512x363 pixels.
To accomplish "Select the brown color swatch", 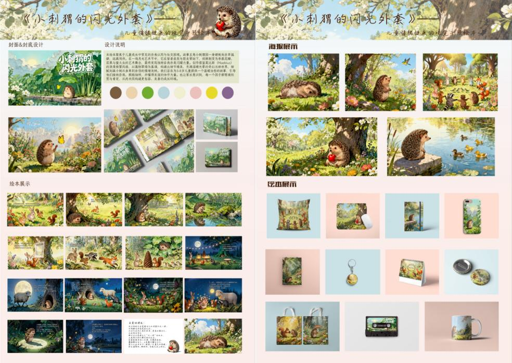I will coord(116,93).
